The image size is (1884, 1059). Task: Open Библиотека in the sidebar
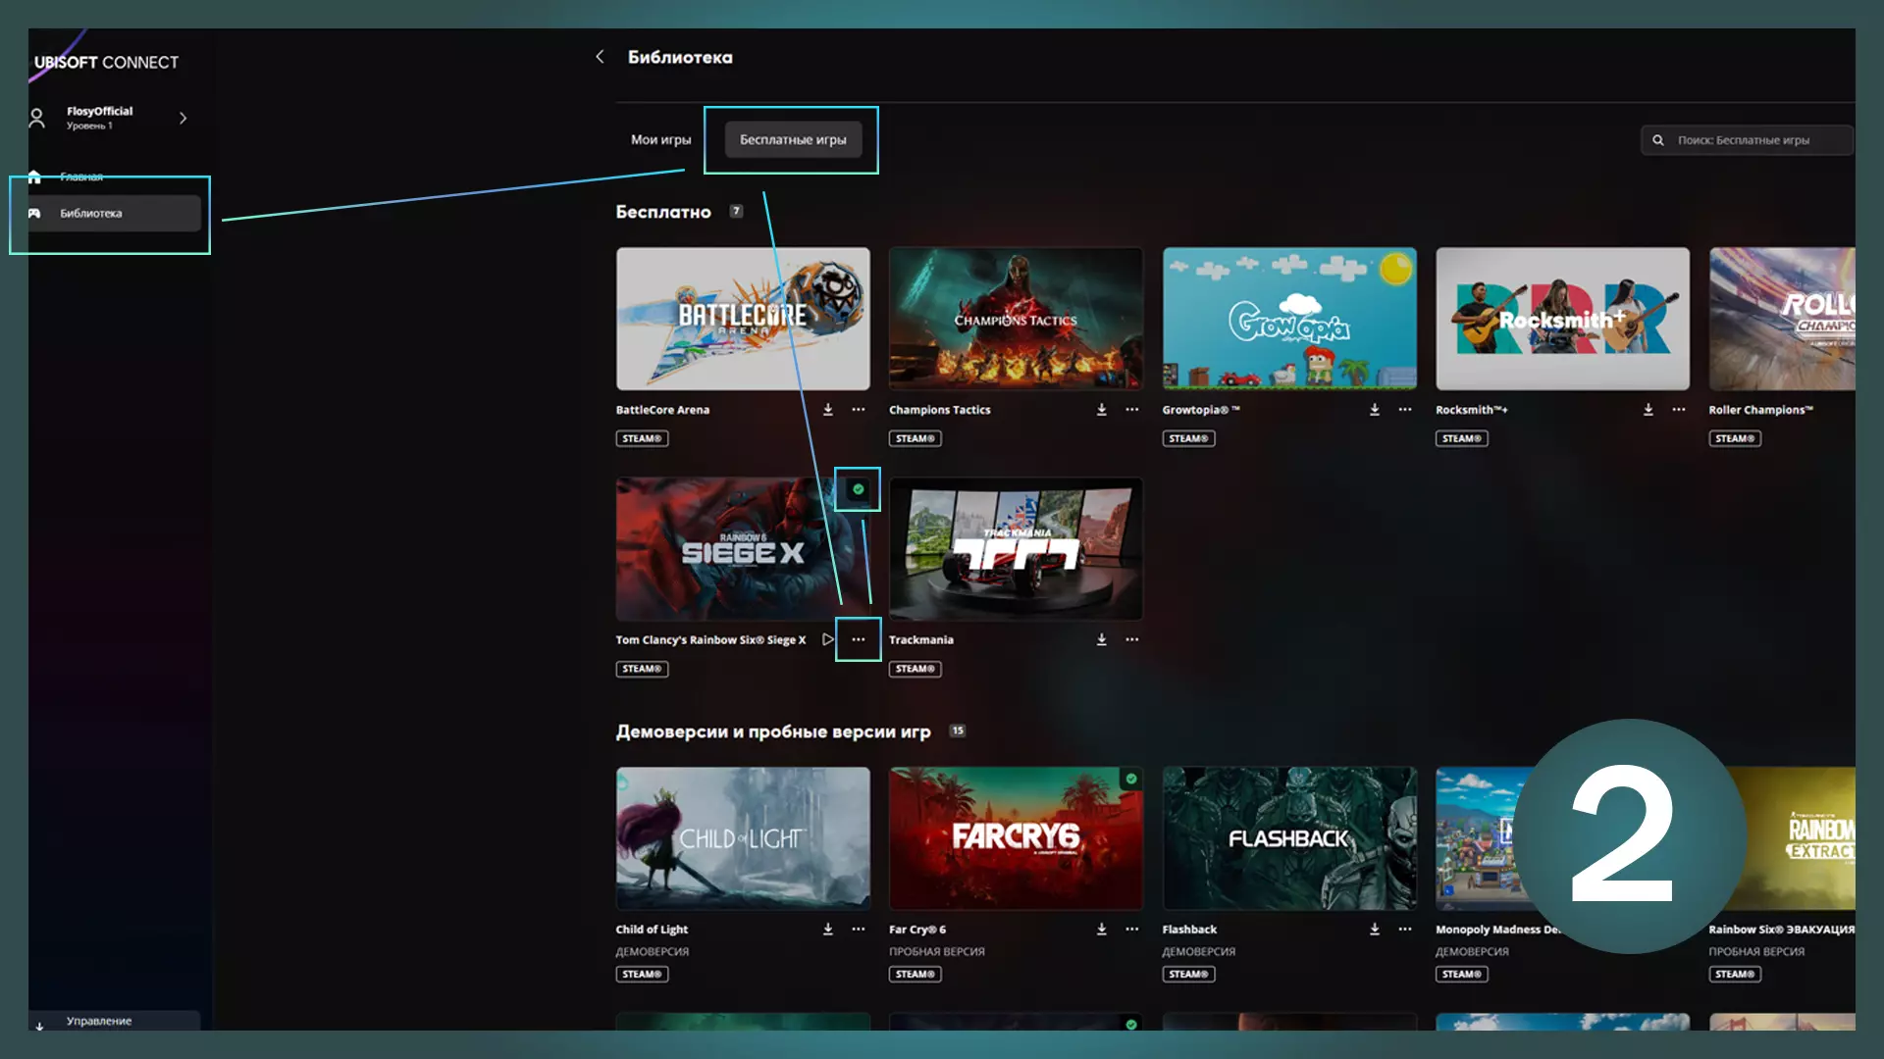(x=90, y=213)
